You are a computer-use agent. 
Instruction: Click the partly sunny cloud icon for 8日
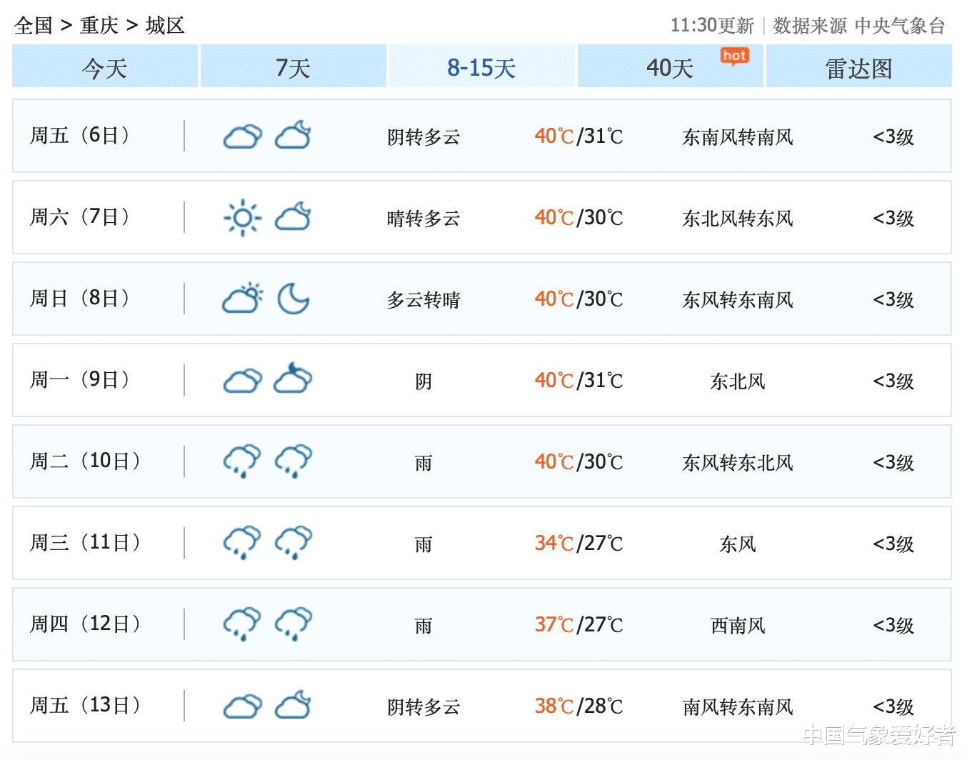pos(243,299)
